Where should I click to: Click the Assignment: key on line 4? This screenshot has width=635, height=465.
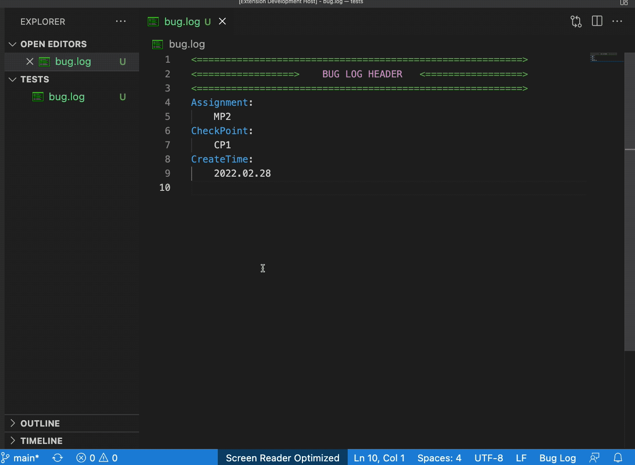pyautogui.click(x=222, y=103)
